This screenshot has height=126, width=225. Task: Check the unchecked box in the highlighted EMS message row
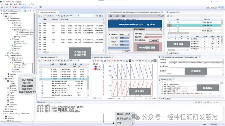point(178,25)
